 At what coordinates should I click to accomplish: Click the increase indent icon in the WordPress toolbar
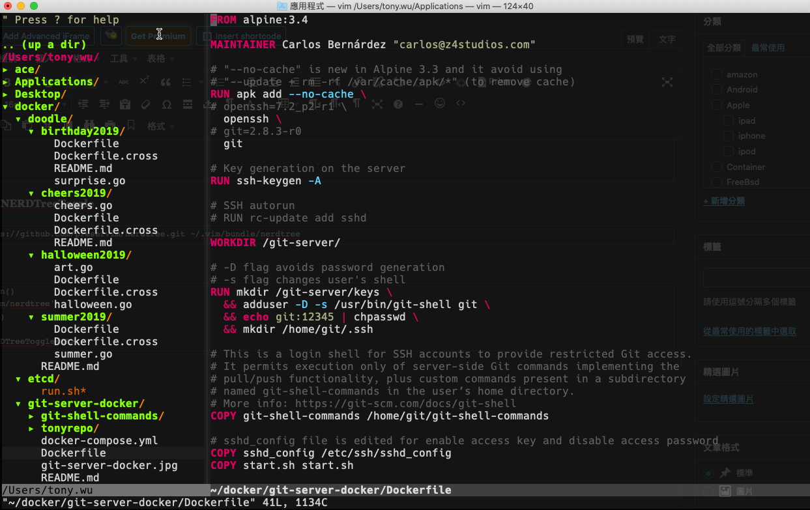(x=104, y=104)
